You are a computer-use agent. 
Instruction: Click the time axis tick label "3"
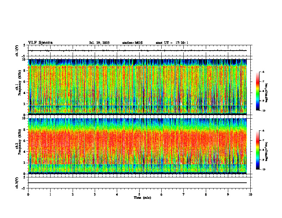click(x=95, y=194)
